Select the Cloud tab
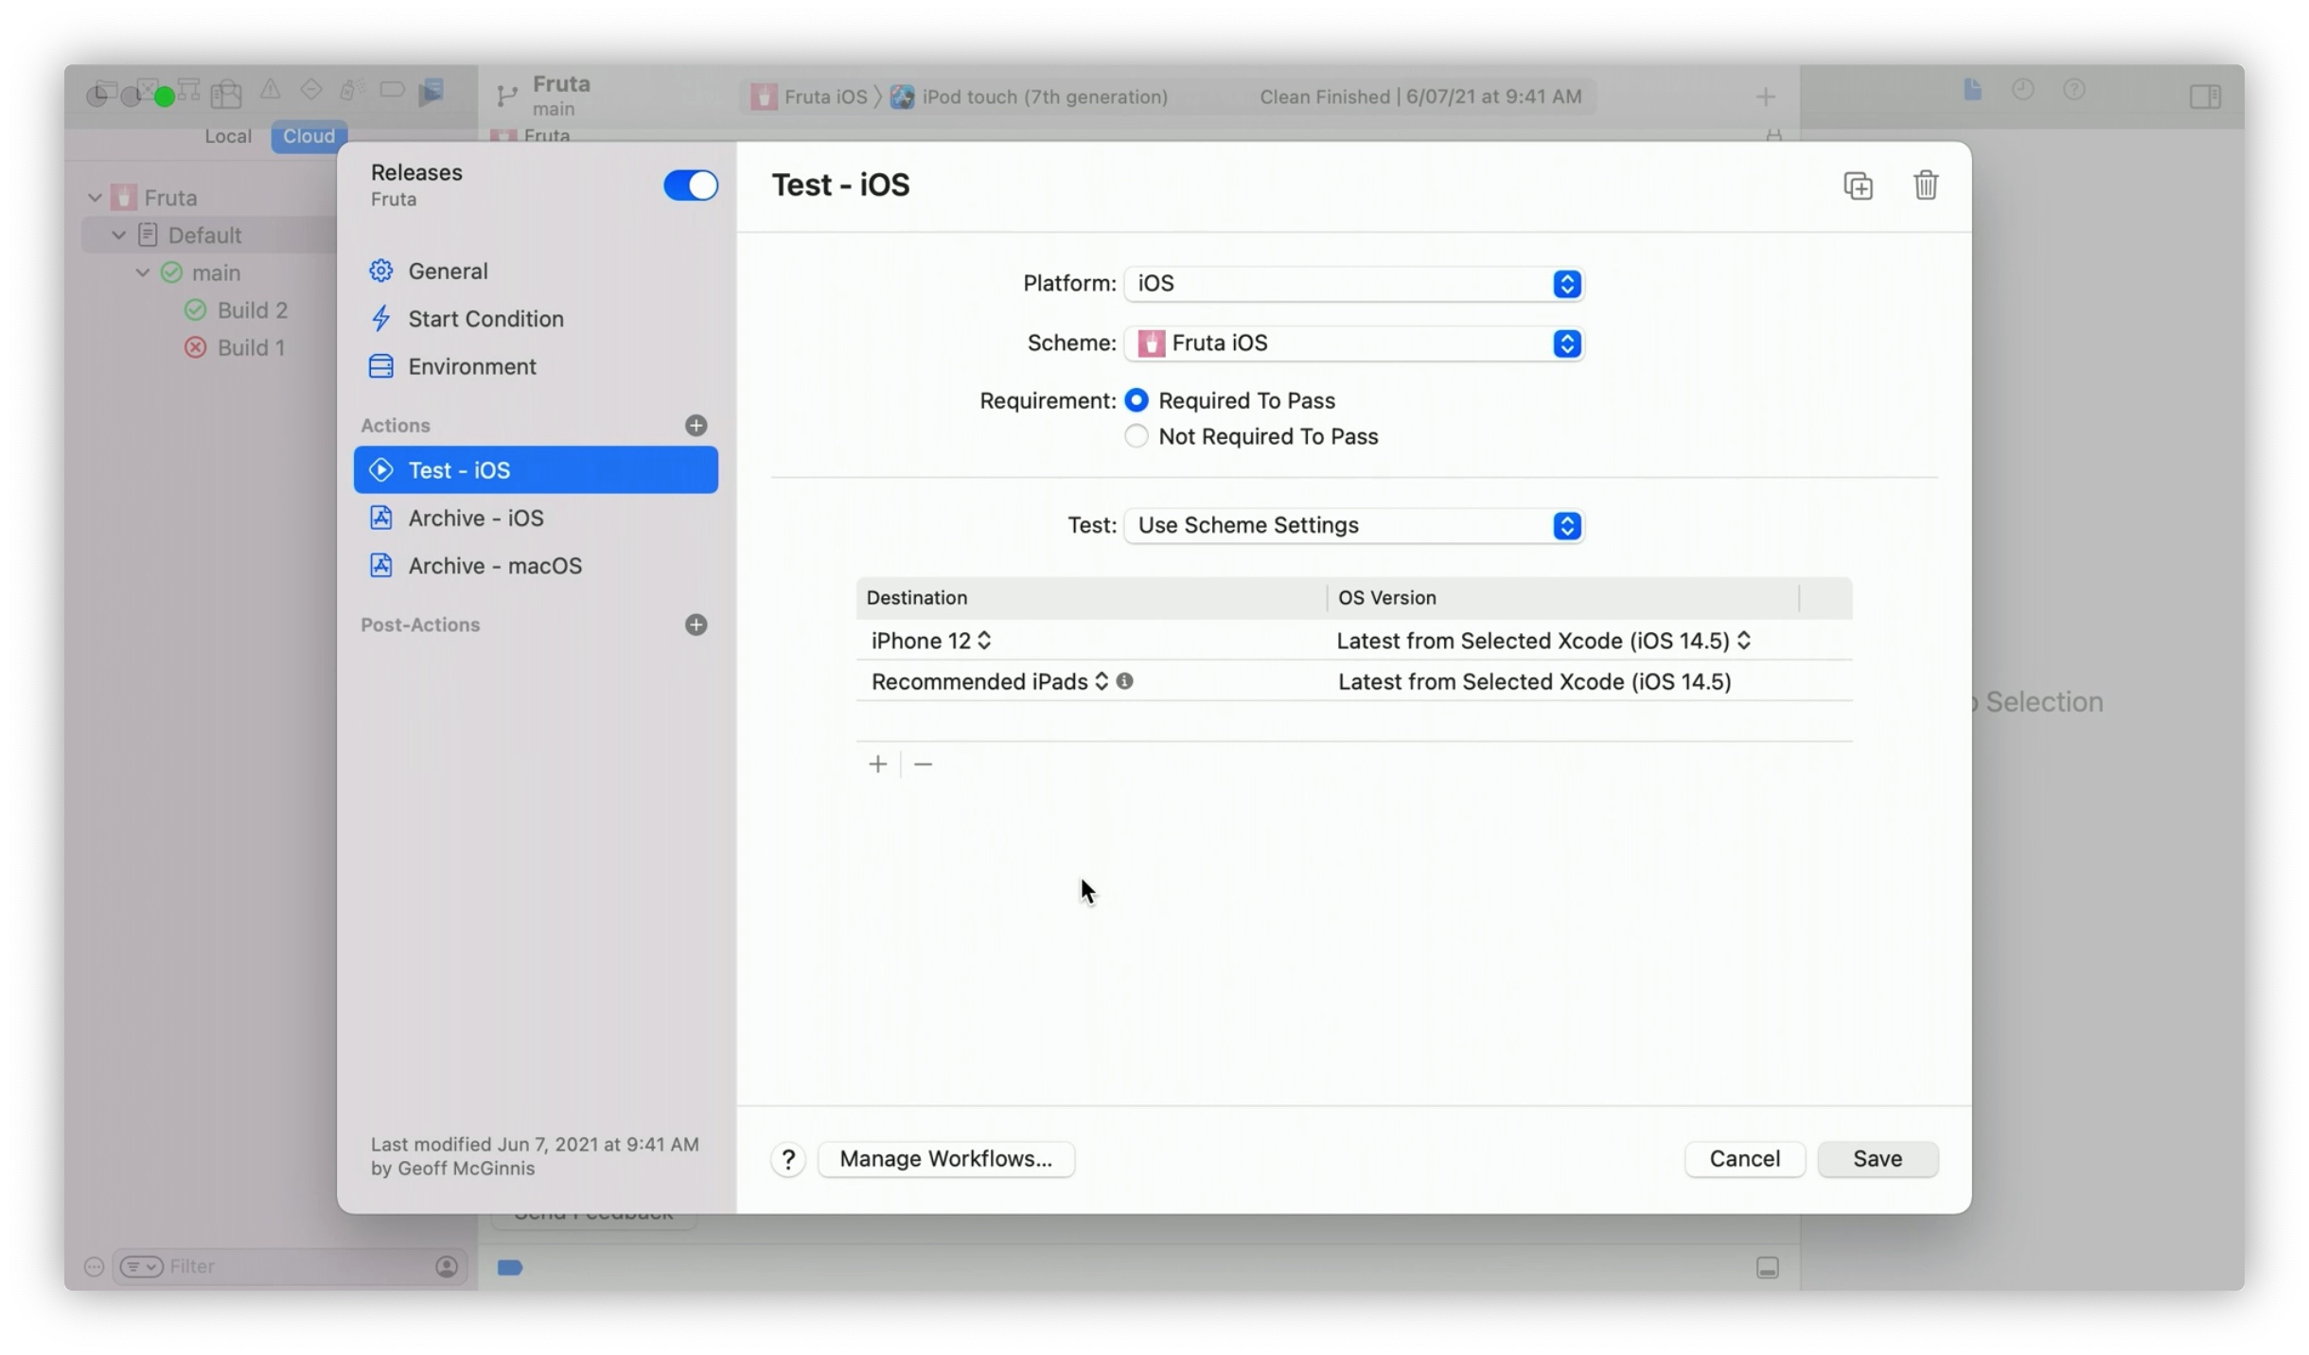2309x1355 pixels. [x=308, y=135]
